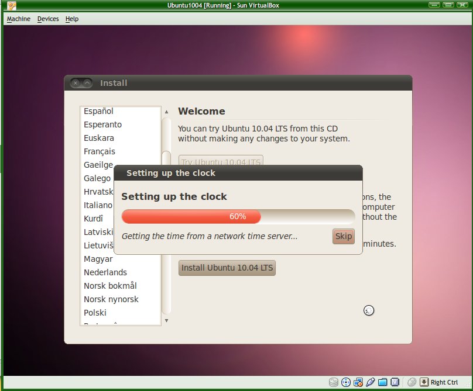Open the Devices menu
Image resolution: width=473 pixels, height=391 pixels.
pyautogui.click(x=48, y=19)
